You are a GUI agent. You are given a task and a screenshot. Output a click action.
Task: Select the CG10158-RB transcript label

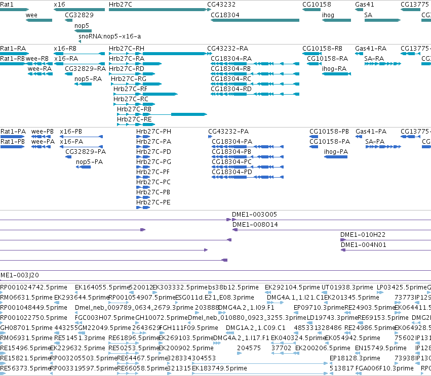point(323,49)
